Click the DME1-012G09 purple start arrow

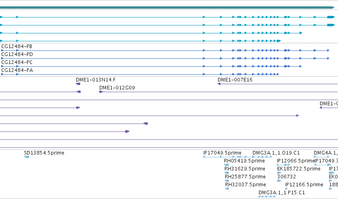pyautogui.click(x=101, y=92)
